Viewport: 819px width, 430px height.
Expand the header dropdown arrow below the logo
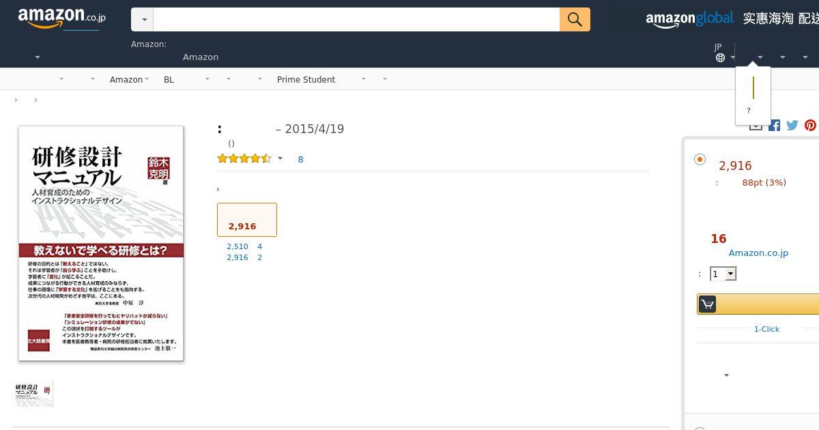tap(38, 57)
